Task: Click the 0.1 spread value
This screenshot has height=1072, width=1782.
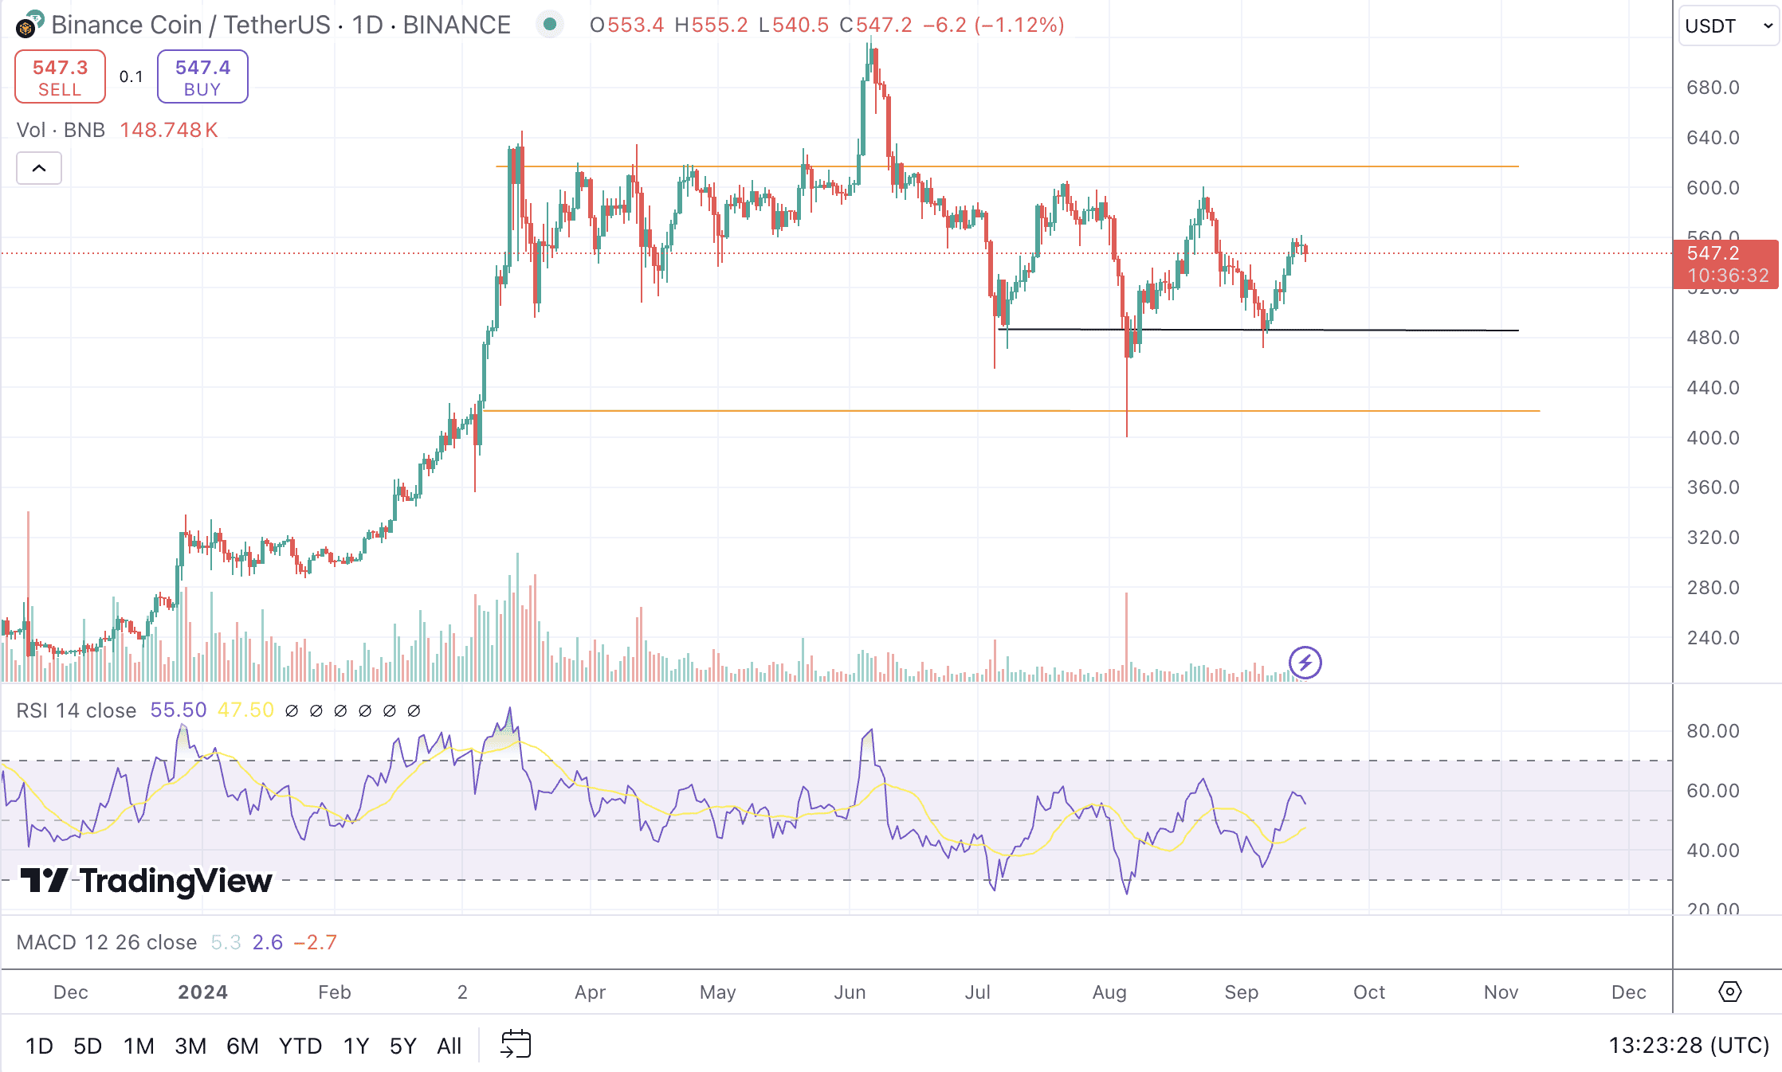Action: coord(131,77)
